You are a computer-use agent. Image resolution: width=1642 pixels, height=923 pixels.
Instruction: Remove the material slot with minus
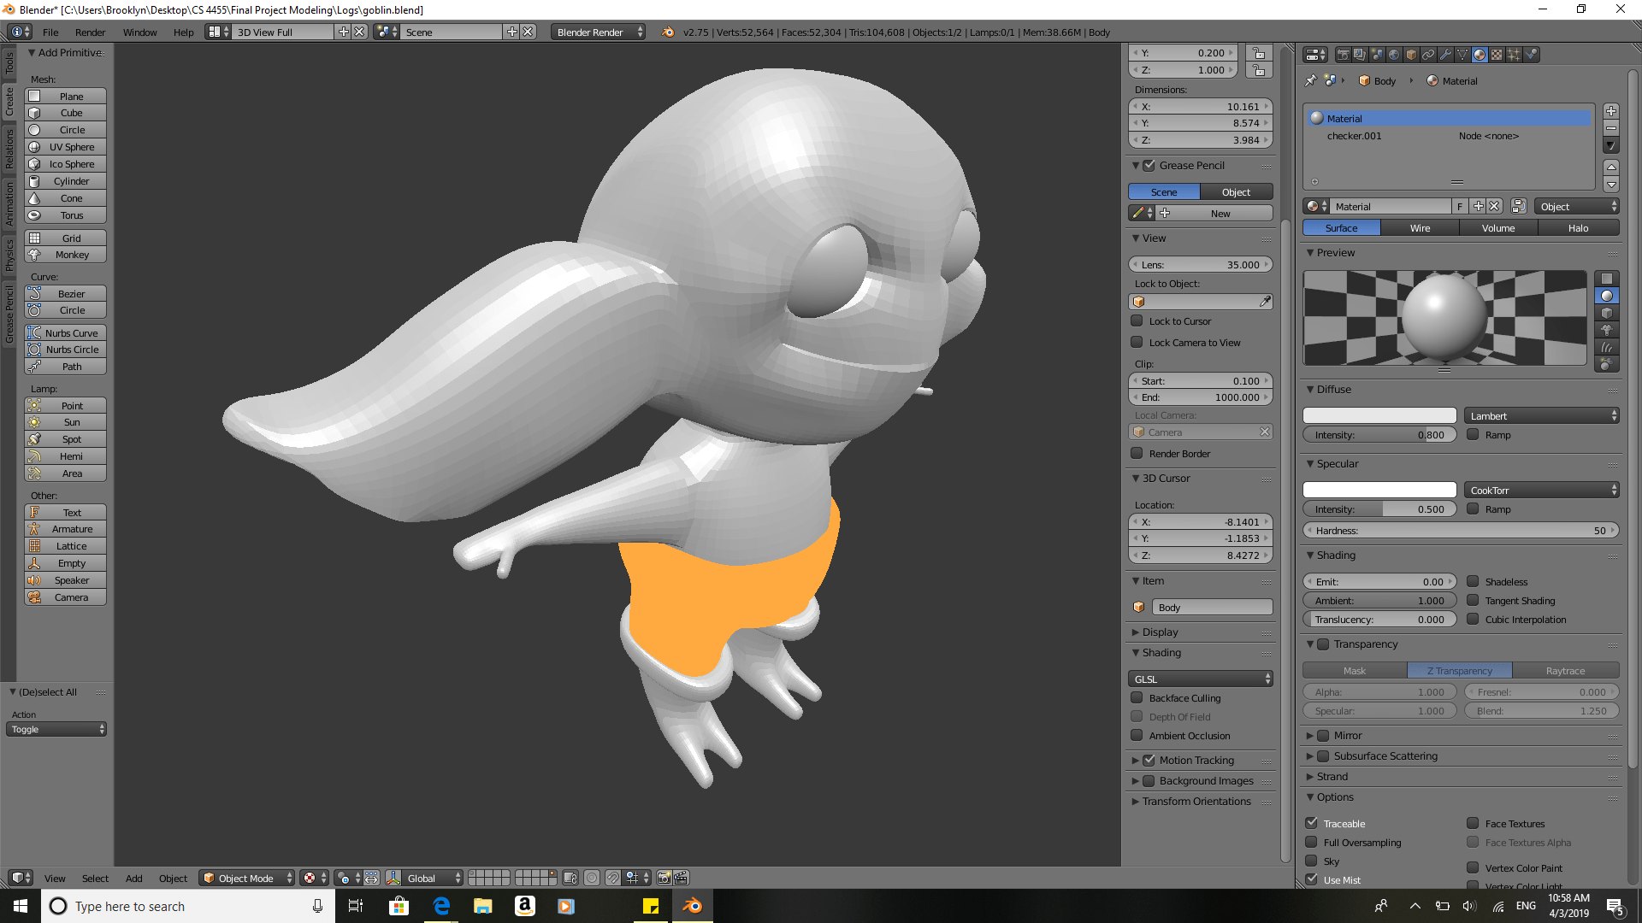click(x=1611, y=128)
